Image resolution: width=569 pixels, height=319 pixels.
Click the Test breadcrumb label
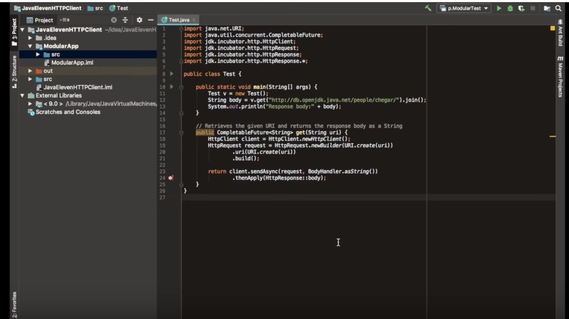[x=122, y=8]
